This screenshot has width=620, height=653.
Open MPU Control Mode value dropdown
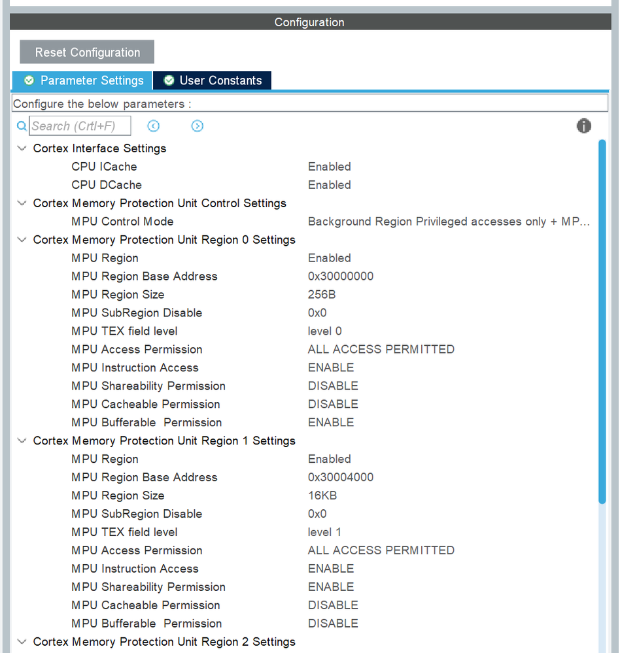tap(449, 222)
